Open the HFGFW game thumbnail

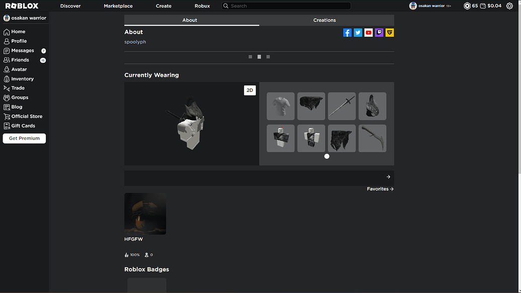(x=145, y=214)
